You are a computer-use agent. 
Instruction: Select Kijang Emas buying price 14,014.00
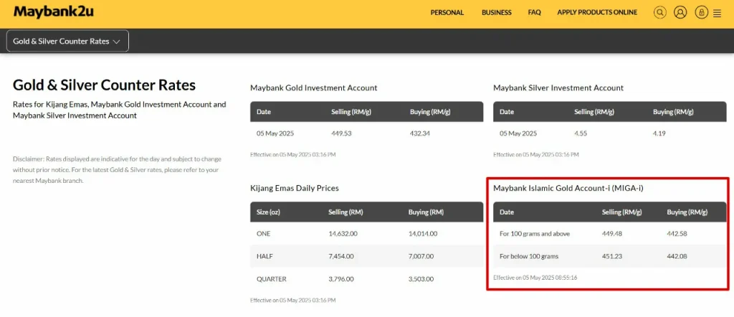tap(423, 234)
